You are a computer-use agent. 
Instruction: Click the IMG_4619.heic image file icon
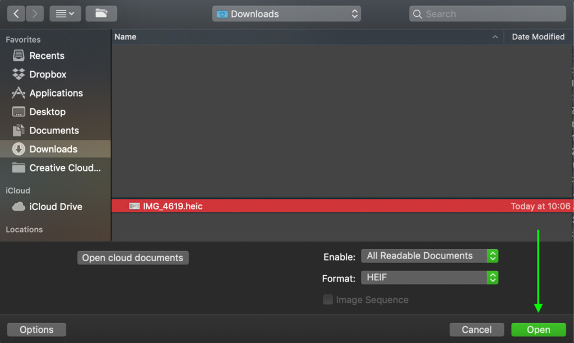135,206
